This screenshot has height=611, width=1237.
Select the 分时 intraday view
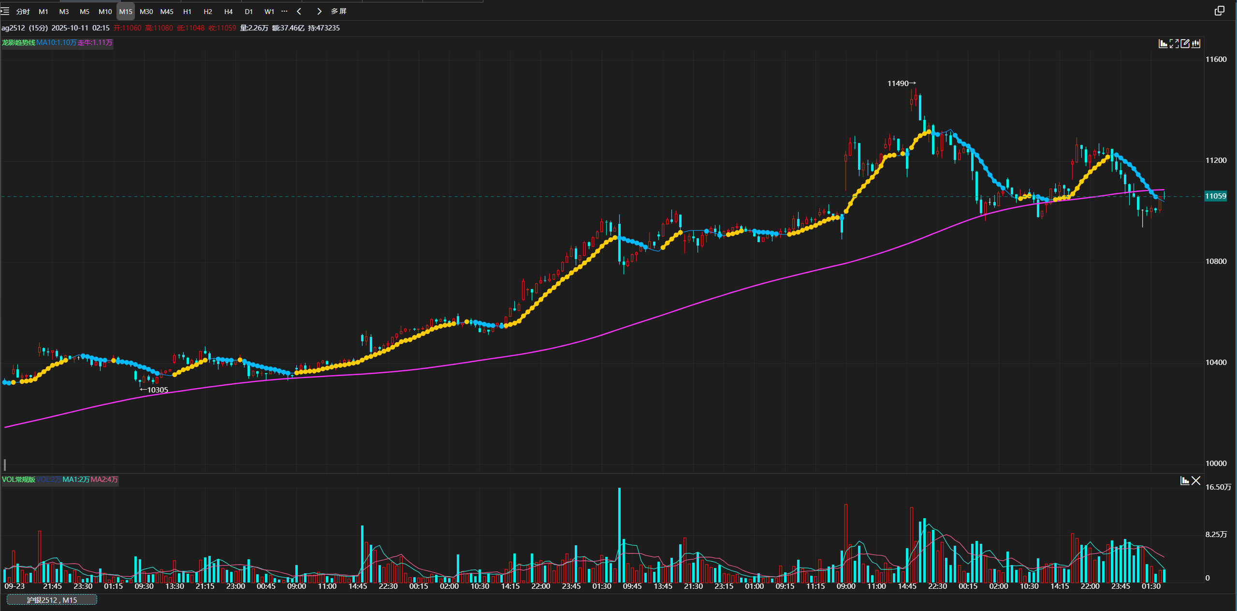pyautogui.click(x=23, y=11)
